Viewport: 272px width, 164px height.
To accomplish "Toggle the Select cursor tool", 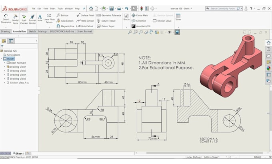I will (134, 8).
